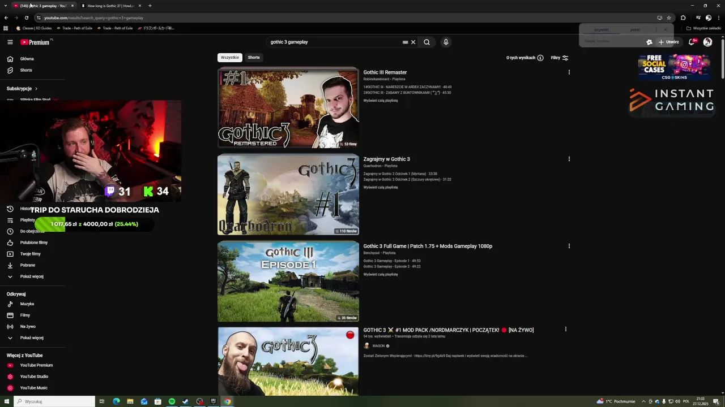725x407 pixels.
Task: Expand Subskrypcje chevron
Action: [36, 89]
